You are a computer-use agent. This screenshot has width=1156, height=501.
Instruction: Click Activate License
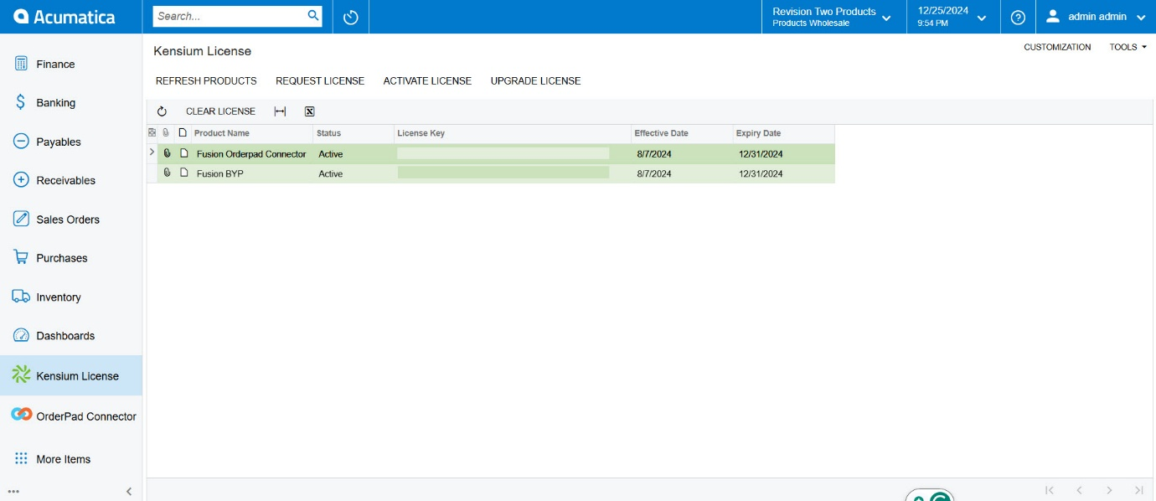click(427, 81)
